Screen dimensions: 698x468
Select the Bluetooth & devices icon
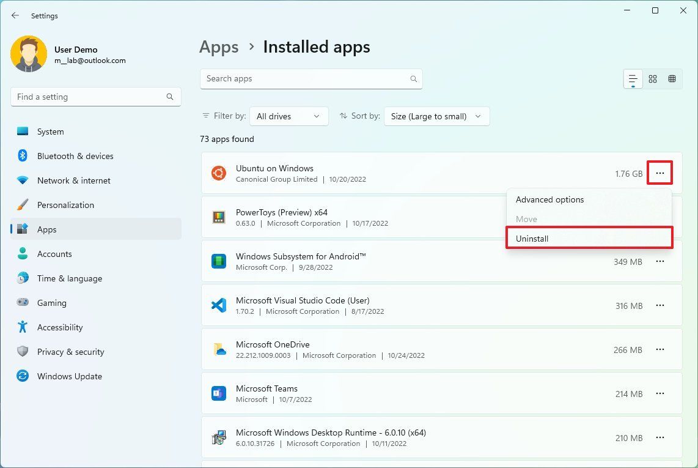click(x=23, y=156)
